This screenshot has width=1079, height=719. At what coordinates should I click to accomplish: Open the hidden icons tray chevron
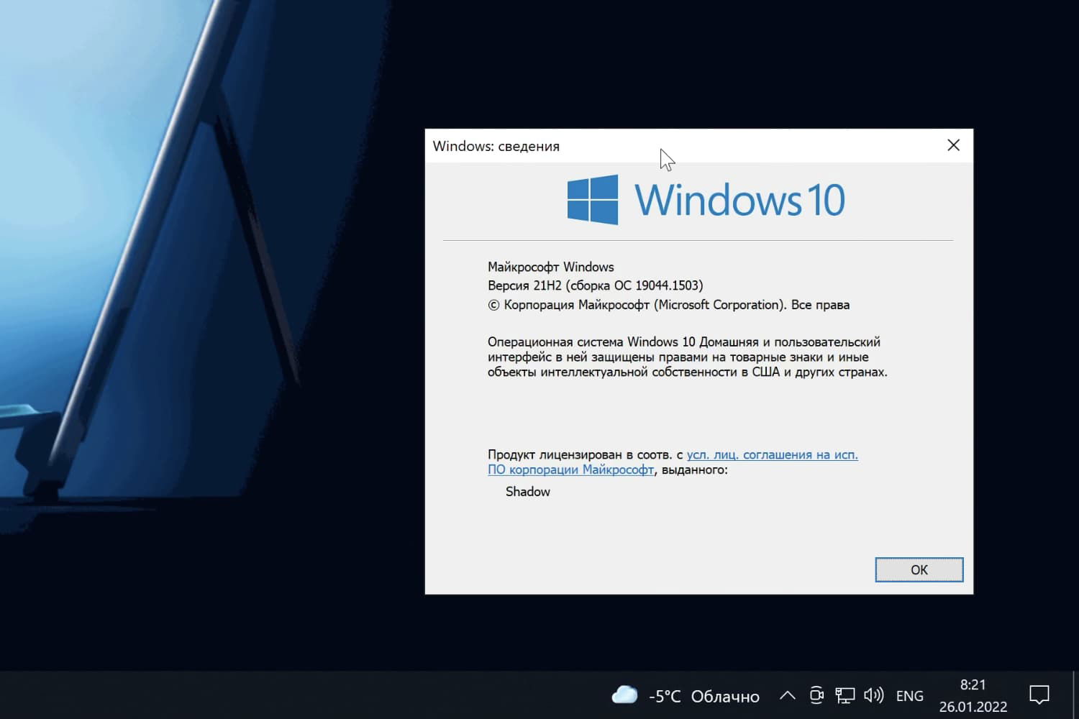(x=787, y=695)
